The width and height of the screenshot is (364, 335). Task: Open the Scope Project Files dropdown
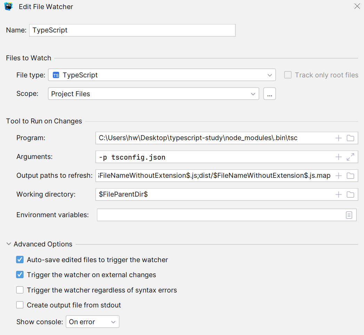pyautogui.click(x=153, y=93)
